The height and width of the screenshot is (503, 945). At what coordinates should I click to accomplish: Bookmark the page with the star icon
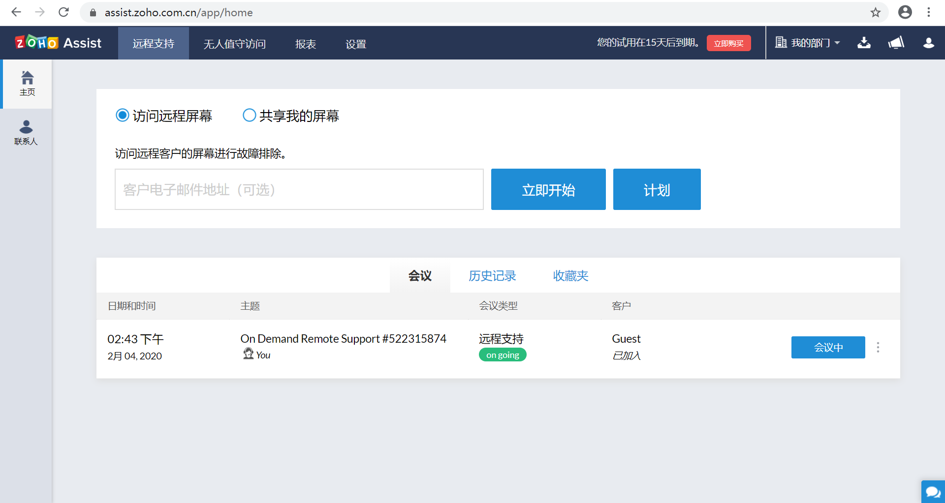(876, 12)
